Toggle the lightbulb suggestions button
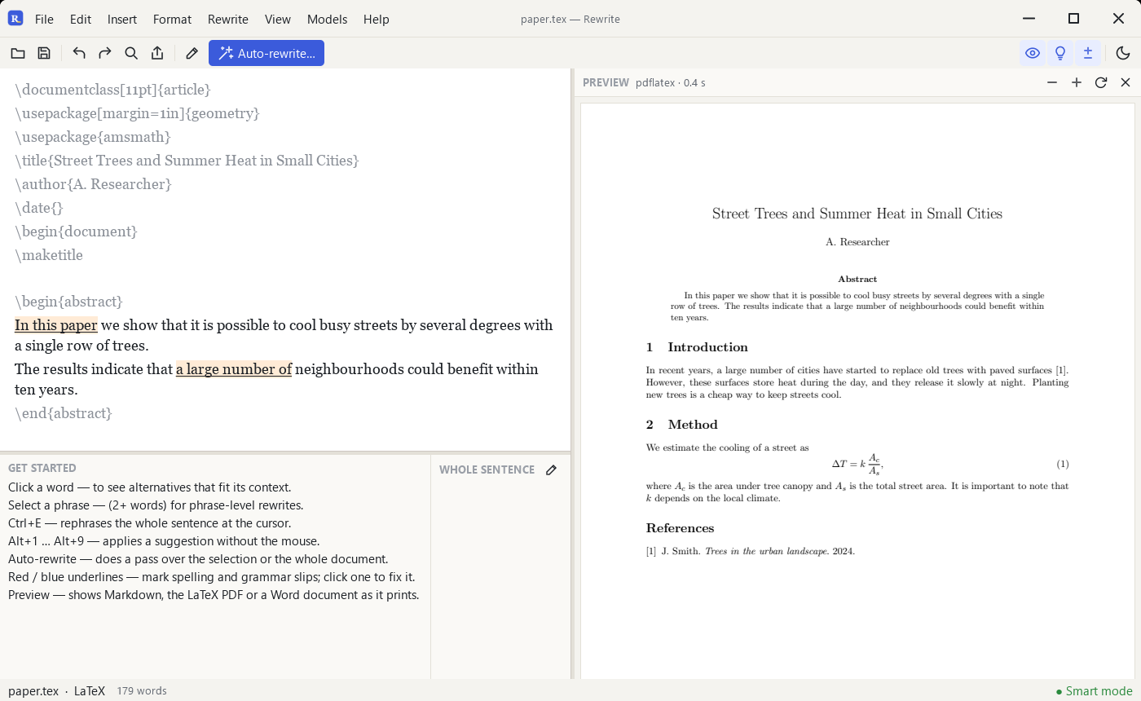1141x701 pixels. [1060, 53]
